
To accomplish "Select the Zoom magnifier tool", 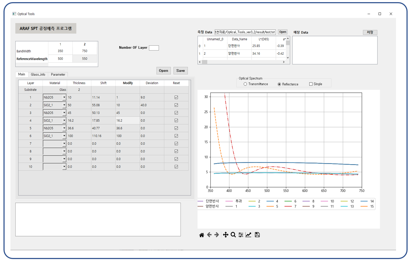I will [x=233, y=235].
